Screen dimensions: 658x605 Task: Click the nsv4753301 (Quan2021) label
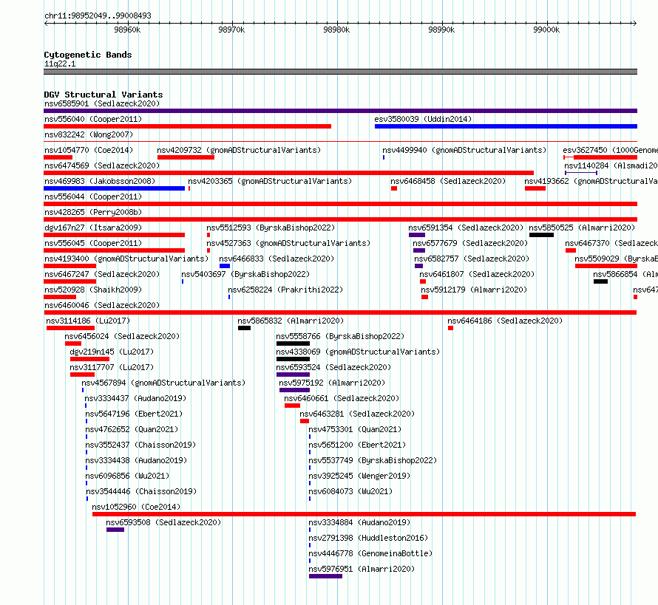(x=355, y=429)
